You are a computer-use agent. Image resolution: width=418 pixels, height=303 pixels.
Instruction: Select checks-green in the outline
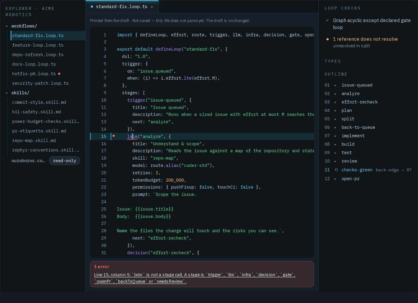357,170
